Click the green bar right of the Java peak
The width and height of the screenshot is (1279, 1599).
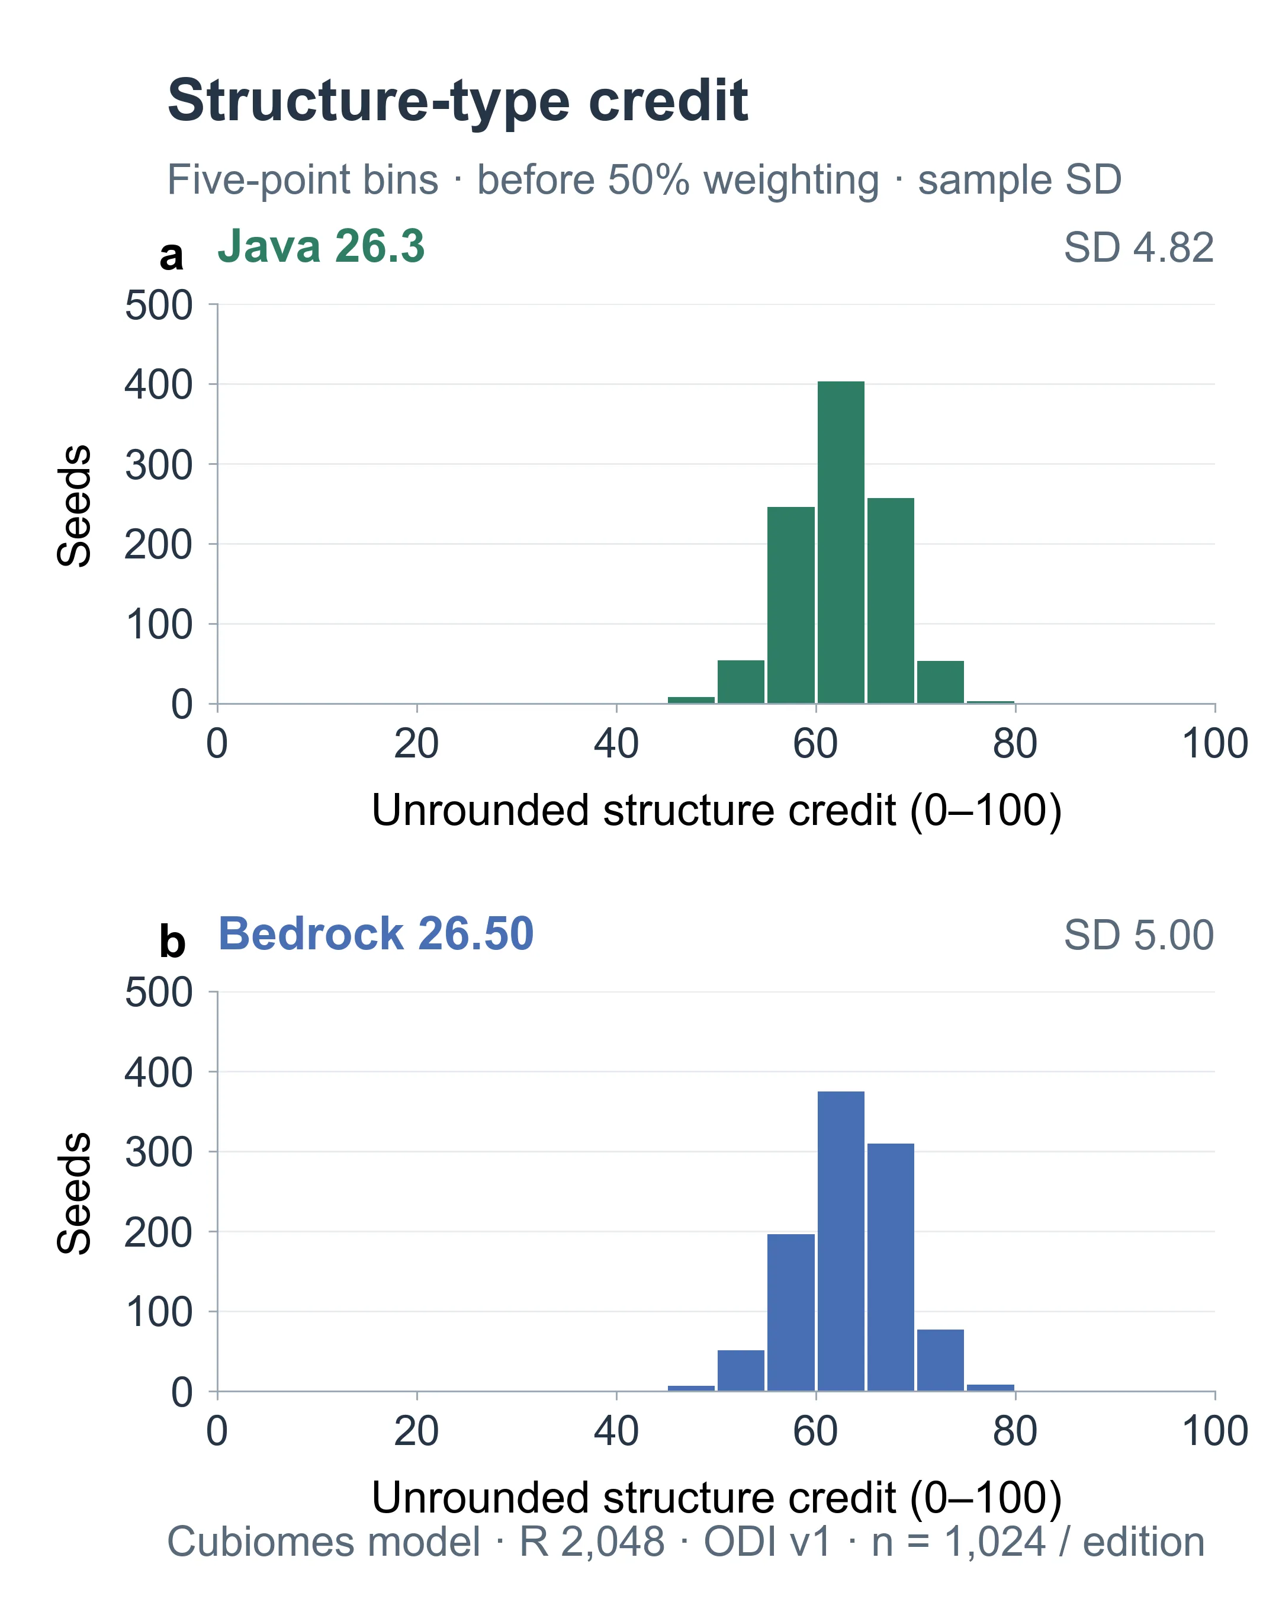tap(891, 601)
